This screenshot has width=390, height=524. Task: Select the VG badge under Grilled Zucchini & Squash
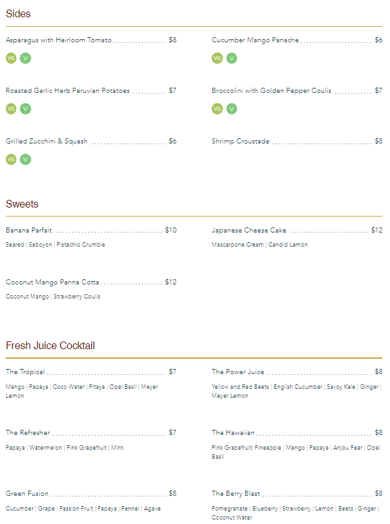[x=11, y=160]
